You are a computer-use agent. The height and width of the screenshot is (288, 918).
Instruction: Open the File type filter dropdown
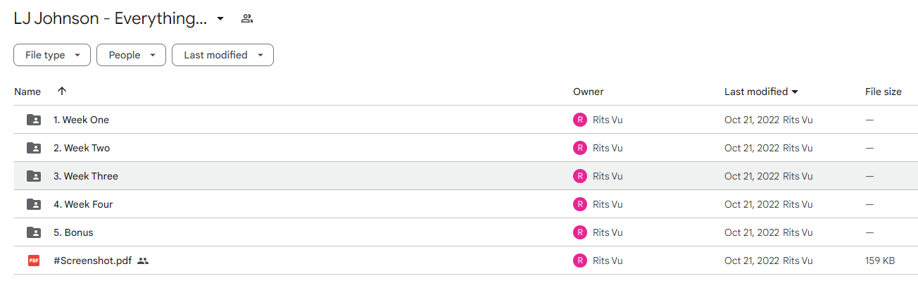tap(52, 55)
